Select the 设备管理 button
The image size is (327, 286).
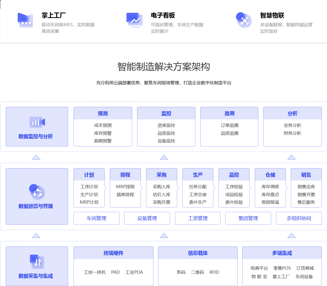[147, 218]
